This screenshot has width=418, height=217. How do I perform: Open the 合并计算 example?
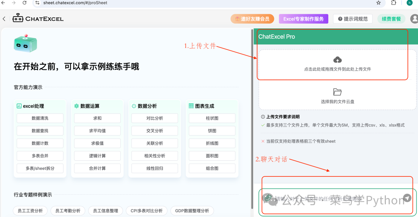97,168
